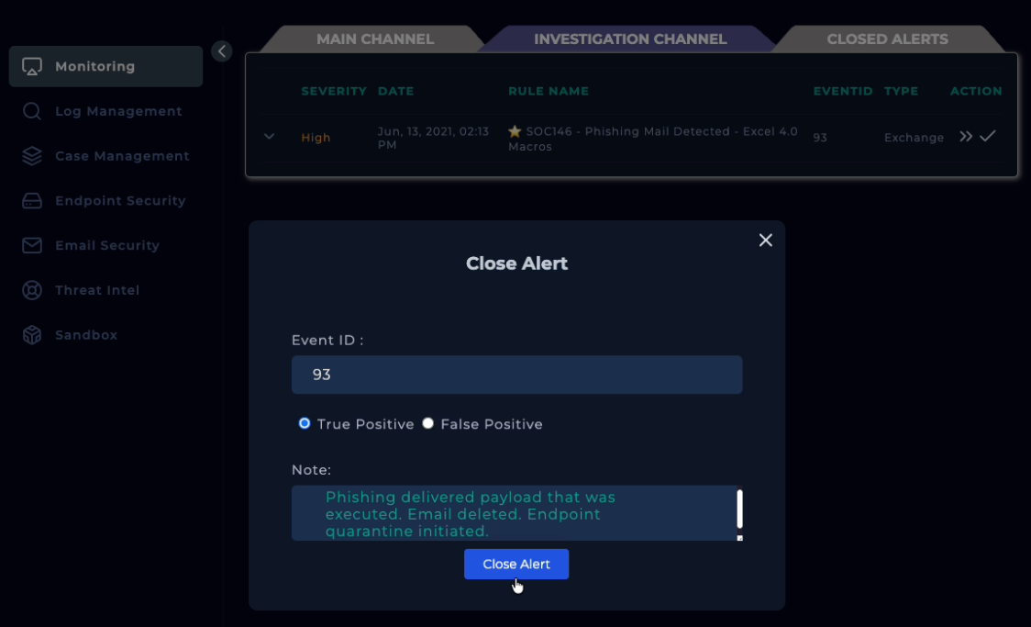Expand the SOC146 alert row chevron
Screen dimensions: 1031x627
coord(269,137)
